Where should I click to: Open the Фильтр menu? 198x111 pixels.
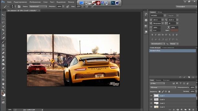(71, 2)
